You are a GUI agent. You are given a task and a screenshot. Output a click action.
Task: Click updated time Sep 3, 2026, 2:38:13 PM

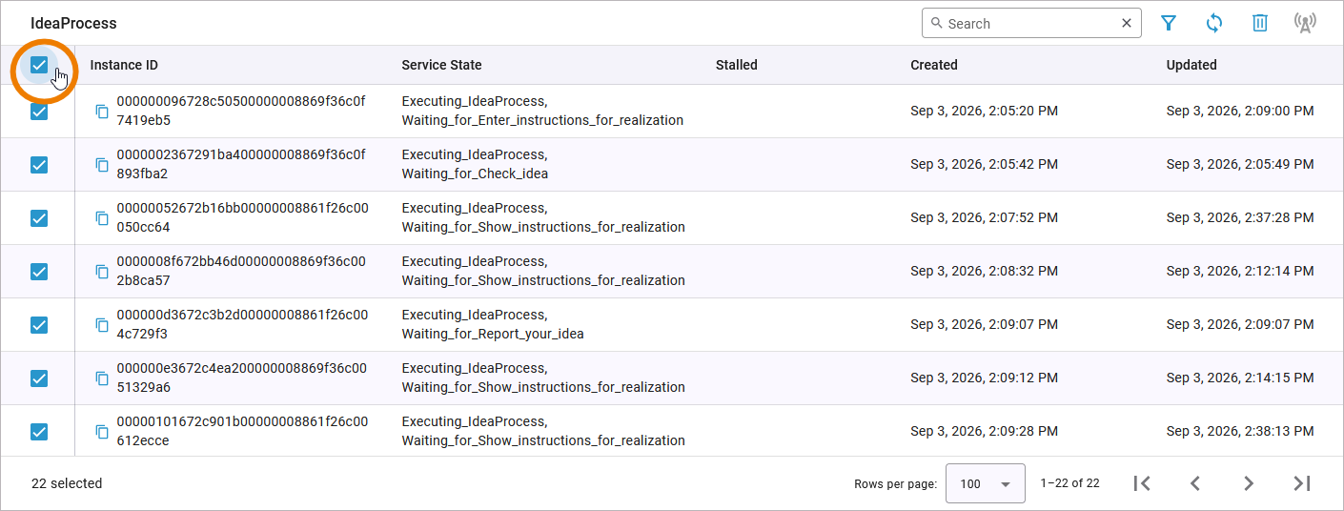click(x=1240, y=431)
